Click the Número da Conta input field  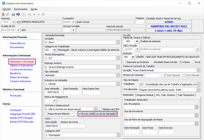pos(73,126)
